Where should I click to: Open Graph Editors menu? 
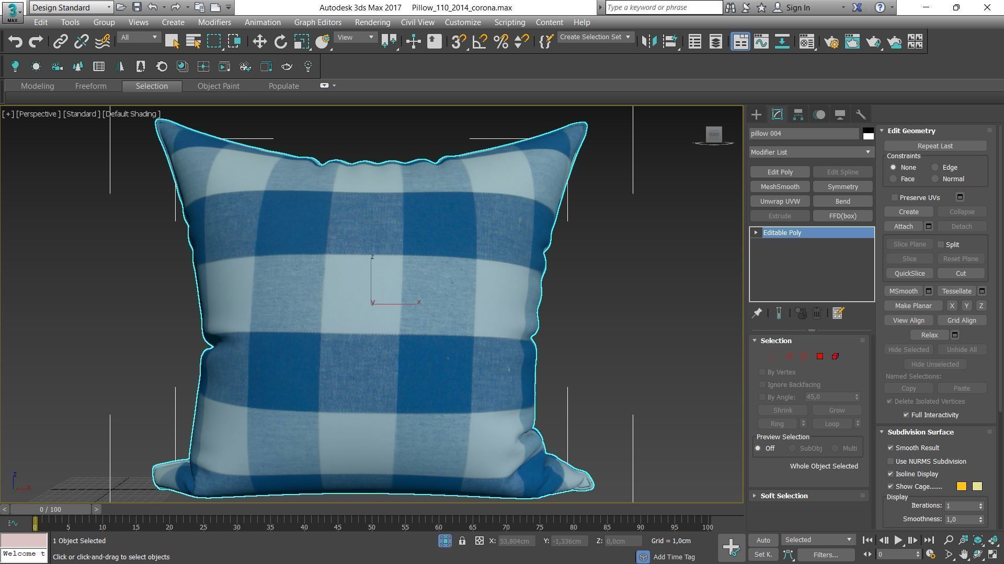click(x=317, y=22)
